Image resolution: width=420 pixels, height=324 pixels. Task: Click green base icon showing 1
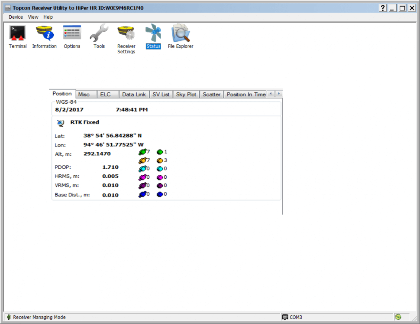tap(160, 152)
